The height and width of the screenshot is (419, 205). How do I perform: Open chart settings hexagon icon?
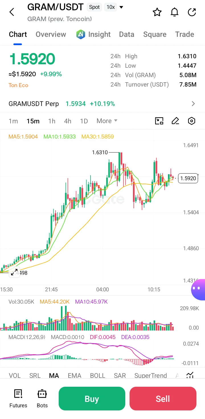pyautogui.click(x=192, y=121)
